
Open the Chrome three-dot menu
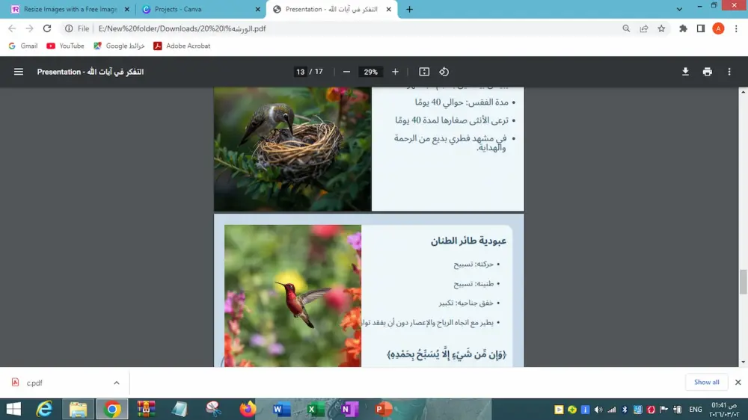click(x=736, y=28)
